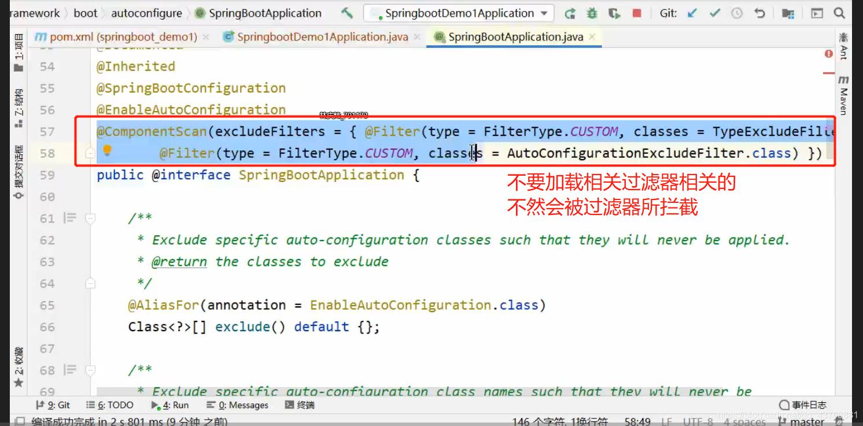Click the Build project hammer icon
Viewport: 863px width, 426px height.
coord(346,13)
